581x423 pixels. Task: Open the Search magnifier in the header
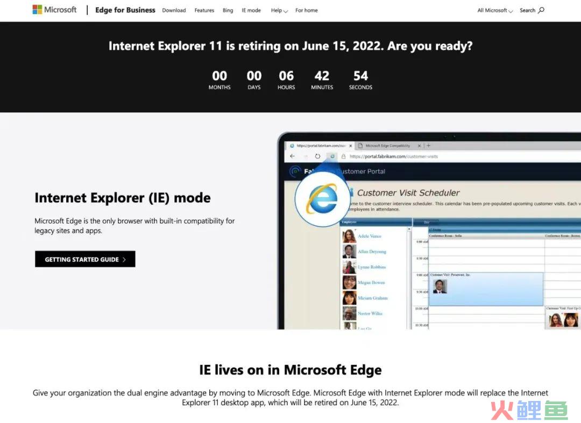[x=541, y=10]
